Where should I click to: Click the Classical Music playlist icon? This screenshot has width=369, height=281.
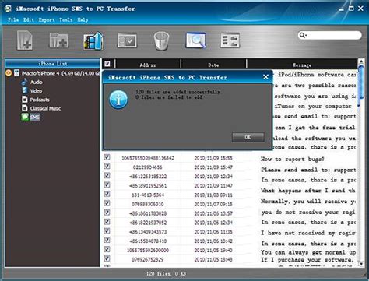[25, 108]
